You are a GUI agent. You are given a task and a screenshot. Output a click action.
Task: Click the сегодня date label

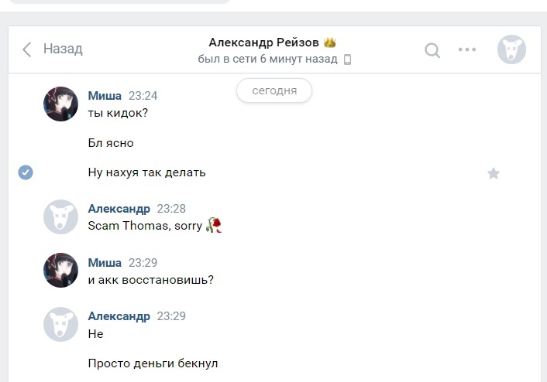click(x=274, y=90)
